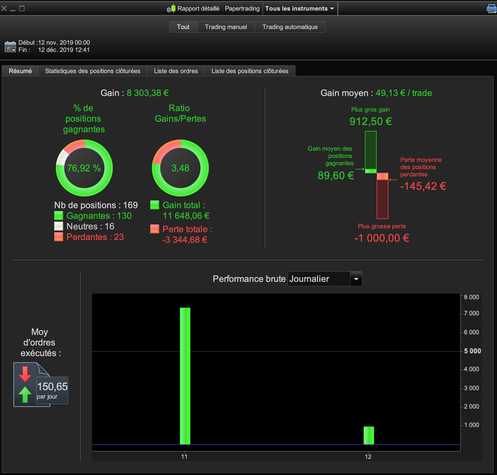Click the green Gain total legend square

pyautogui.click(x=154, y=205)
